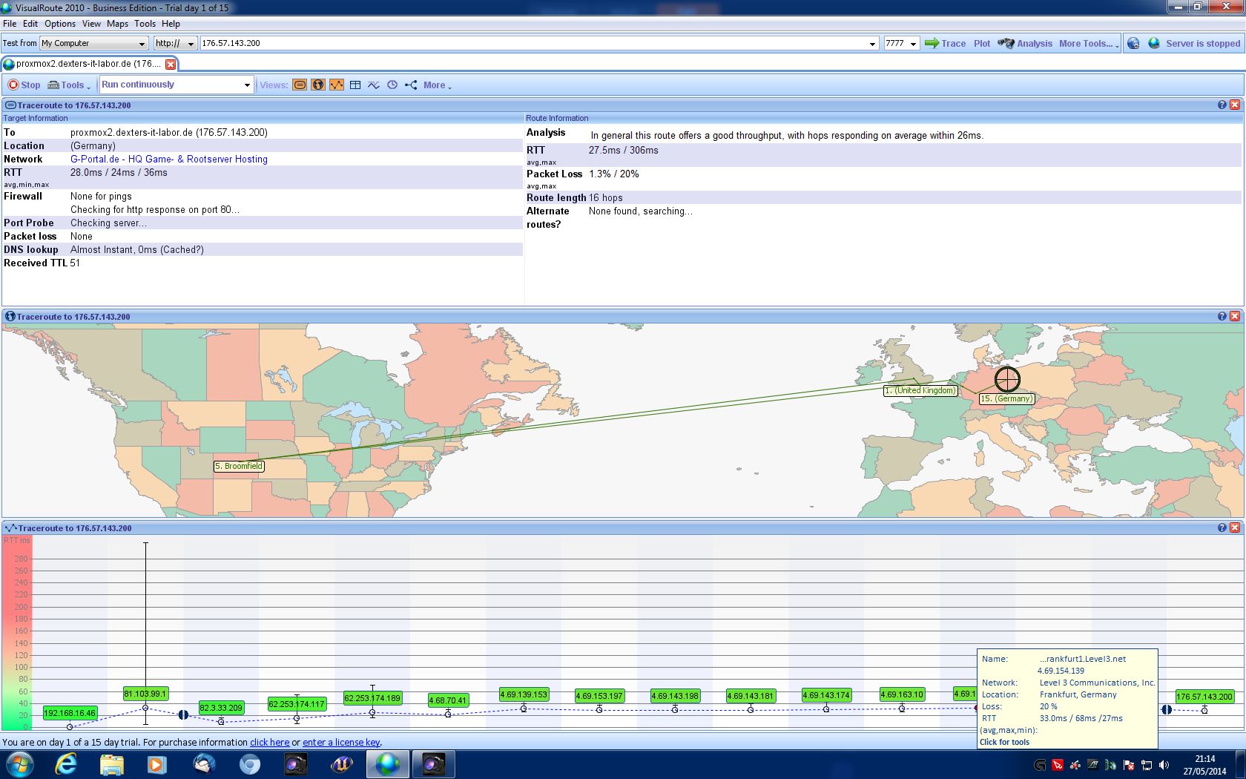Open the port 7777 dropdown

913,44
